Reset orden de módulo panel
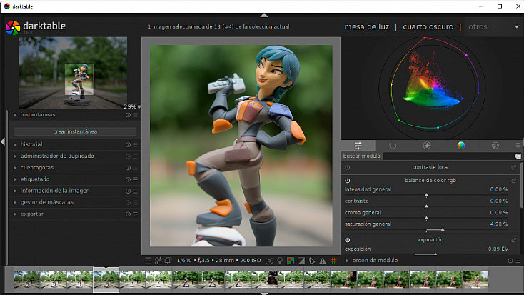 pos(510,261)
